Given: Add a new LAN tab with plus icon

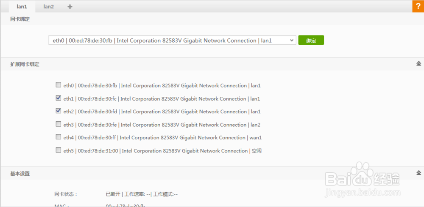Looking at the screenshot, I should (70, 6).
